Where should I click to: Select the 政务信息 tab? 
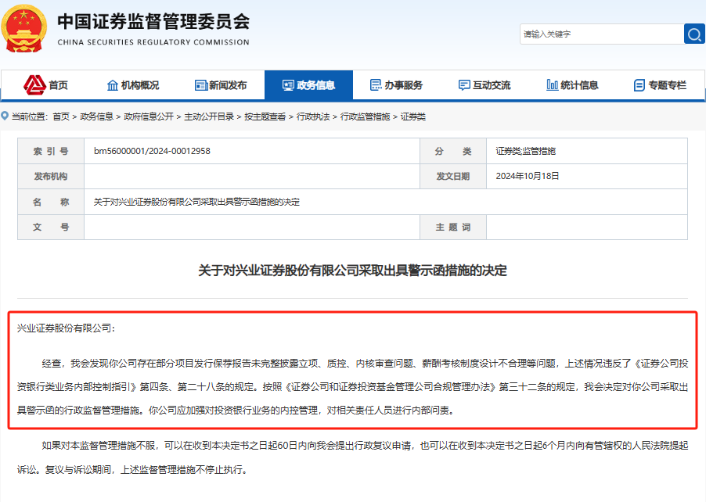tap(309, 85)
